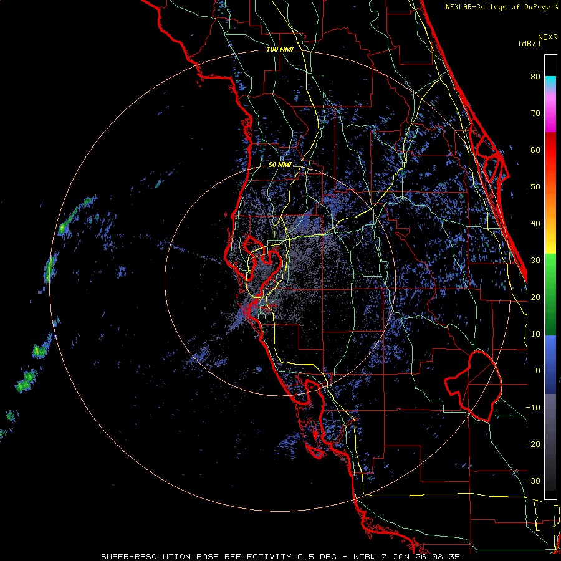Click the '40' value on the dBZ scale

point(535,224)
